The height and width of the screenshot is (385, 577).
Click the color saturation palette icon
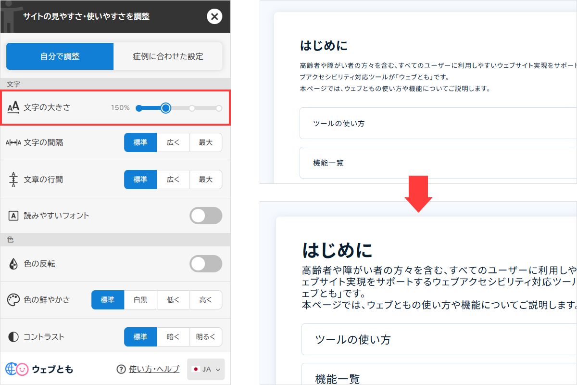[x=13, y=300]
